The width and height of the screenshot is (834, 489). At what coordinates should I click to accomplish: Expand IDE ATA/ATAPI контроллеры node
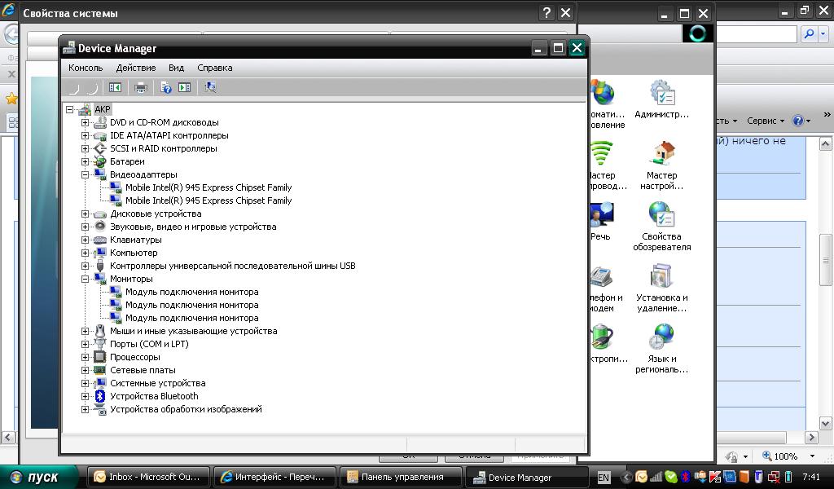click(x=85, y=135)
